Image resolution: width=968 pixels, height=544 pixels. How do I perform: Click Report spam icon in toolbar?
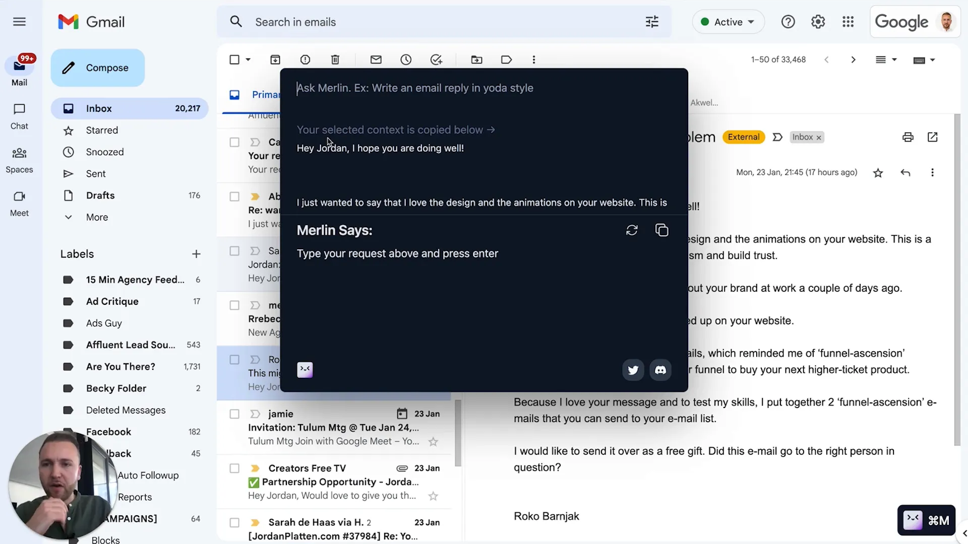[x=305, y=59]
